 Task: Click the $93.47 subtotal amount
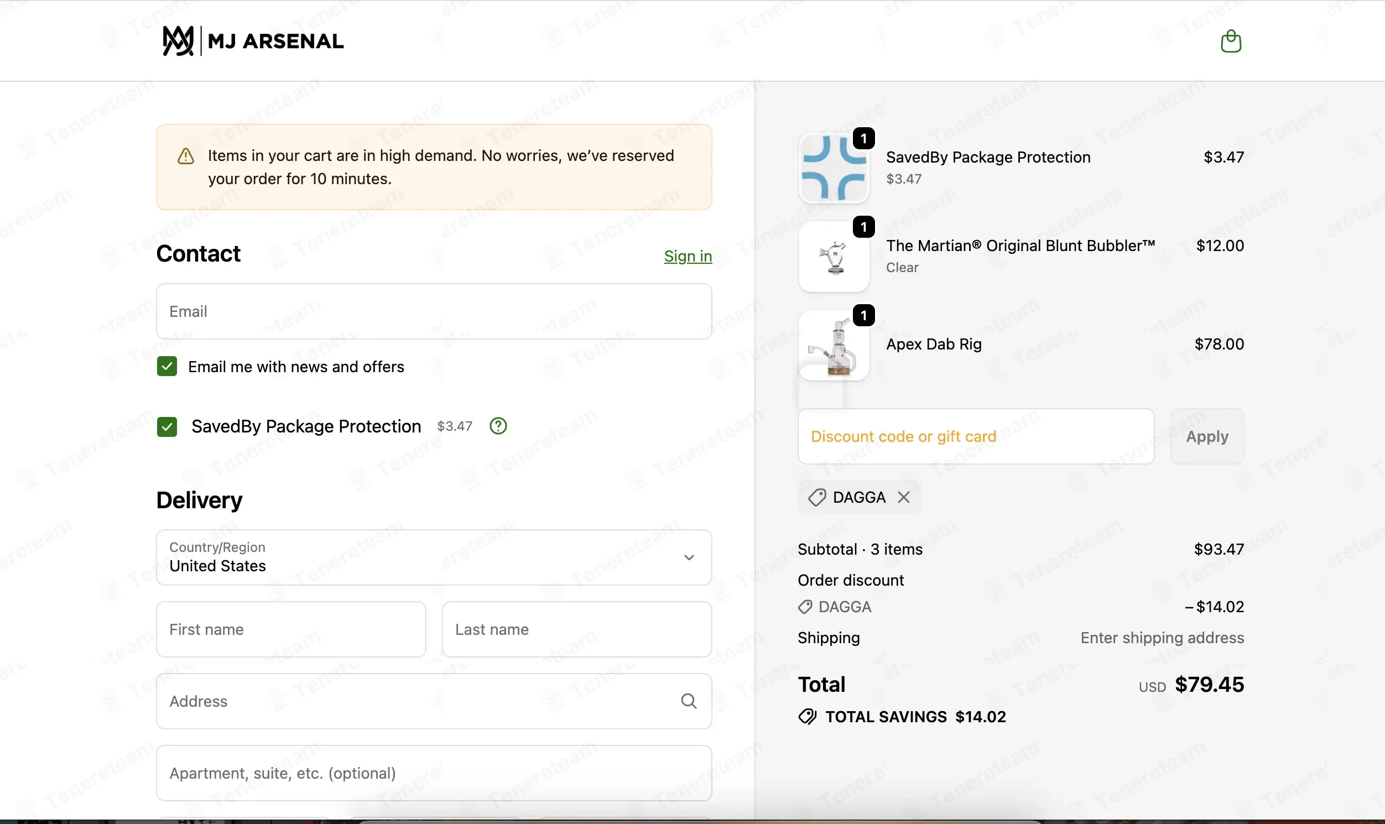tap(1219, 549)
